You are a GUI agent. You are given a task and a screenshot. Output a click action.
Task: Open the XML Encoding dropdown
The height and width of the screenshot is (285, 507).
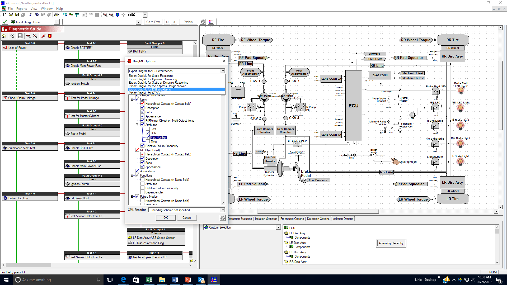tap(223, 210)
